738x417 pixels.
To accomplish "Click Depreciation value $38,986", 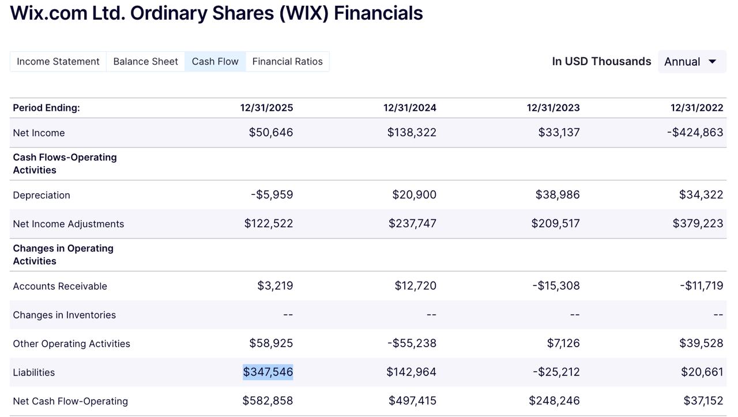I will click(558, 195).
